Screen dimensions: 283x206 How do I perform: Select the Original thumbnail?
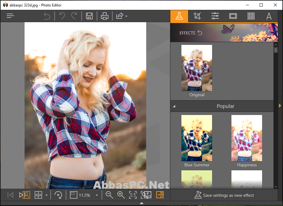click(x=197, y=68)
